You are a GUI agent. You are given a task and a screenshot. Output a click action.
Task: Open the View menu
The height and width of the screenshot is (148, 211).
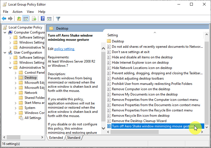(x=30, y=12)
